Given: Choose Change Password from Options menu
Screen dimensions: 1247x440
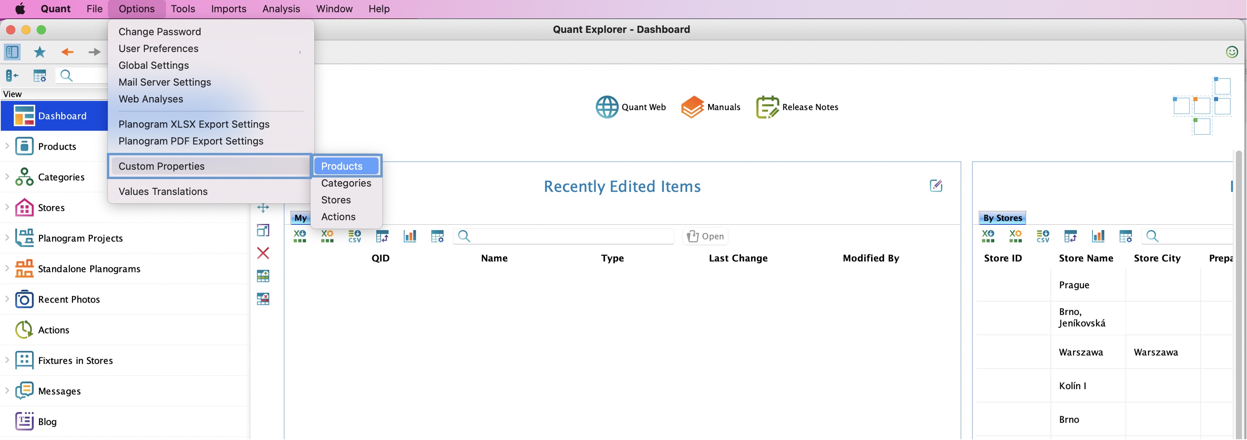Looking at the screenshot, I should (x=160, y=31).
